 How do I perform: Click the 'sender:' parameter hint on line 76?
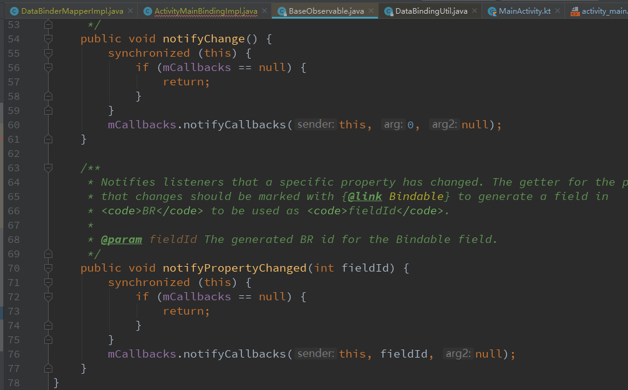(x=316, y=354)
